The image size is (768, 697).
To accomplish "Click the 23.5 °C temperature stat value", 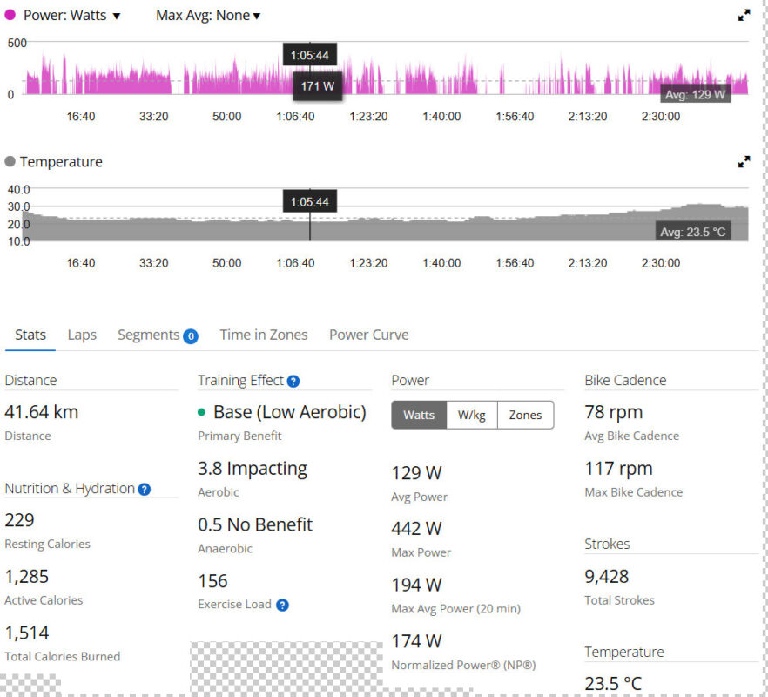I will [613, 684].
